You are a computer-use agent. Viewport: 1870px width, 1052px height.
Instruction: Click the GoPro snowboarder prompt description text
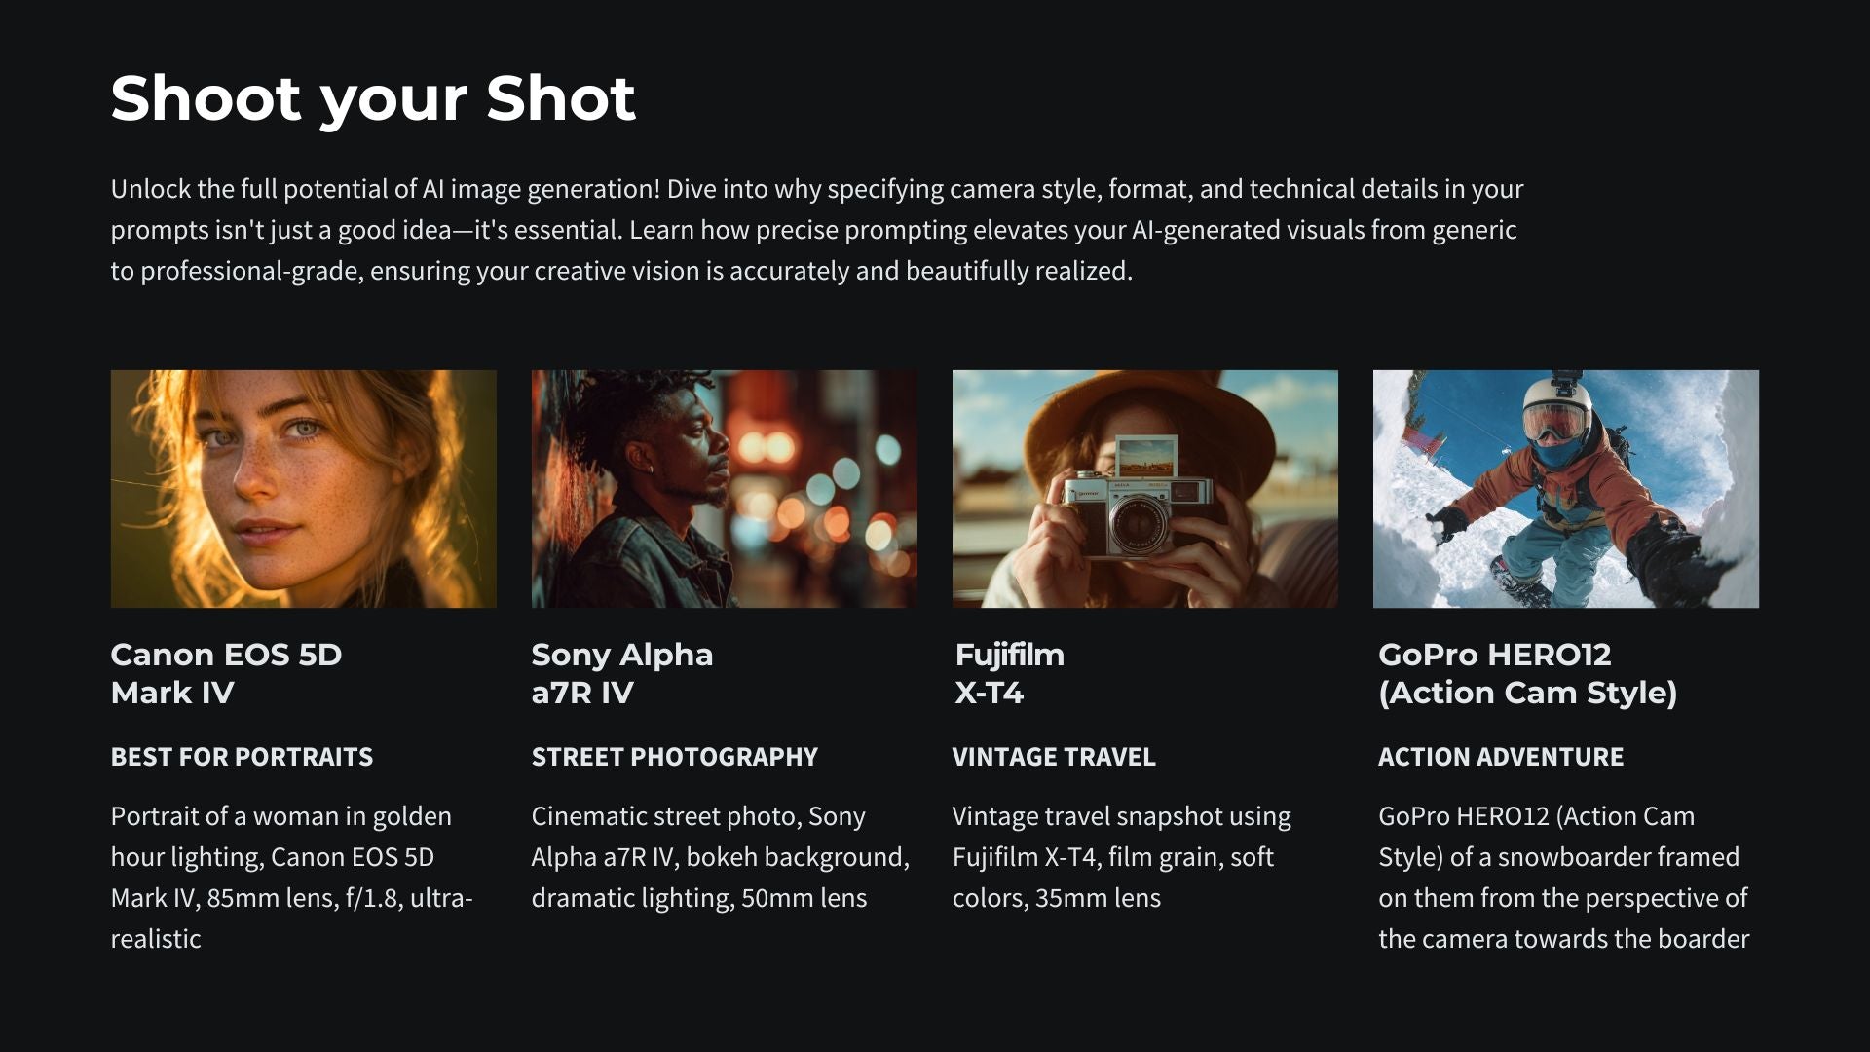pyautogui.click(x=1563, y=877)
